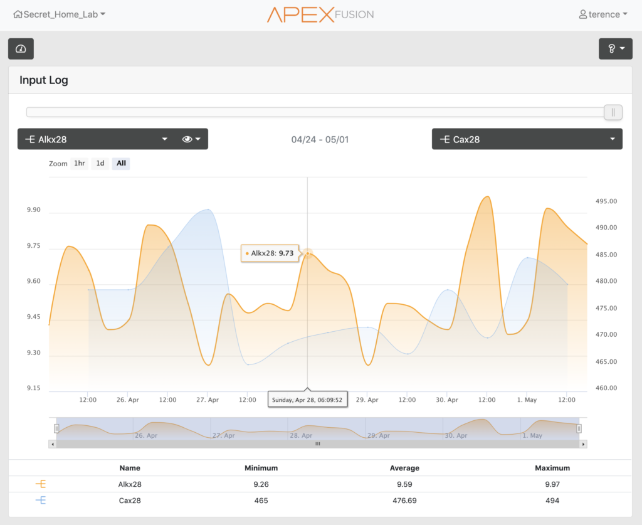
Task: Click the navigator's horizontal scrollbar thumb
Action: point(317,444)
